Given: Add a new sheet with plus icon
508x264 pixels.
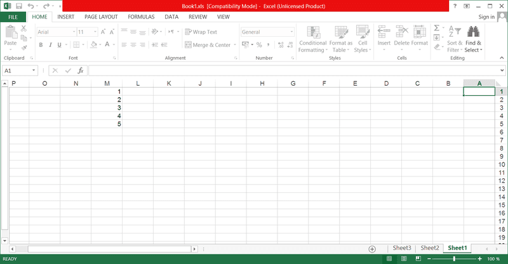Looking at the screenshot, I should click(372, 248).
